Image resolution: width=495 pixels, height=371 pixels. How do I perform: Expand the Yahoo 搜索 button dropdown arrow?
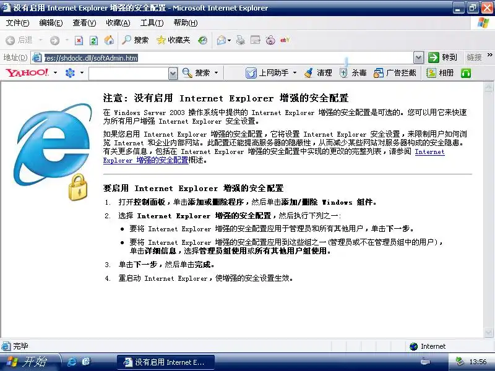pos(216,73)
